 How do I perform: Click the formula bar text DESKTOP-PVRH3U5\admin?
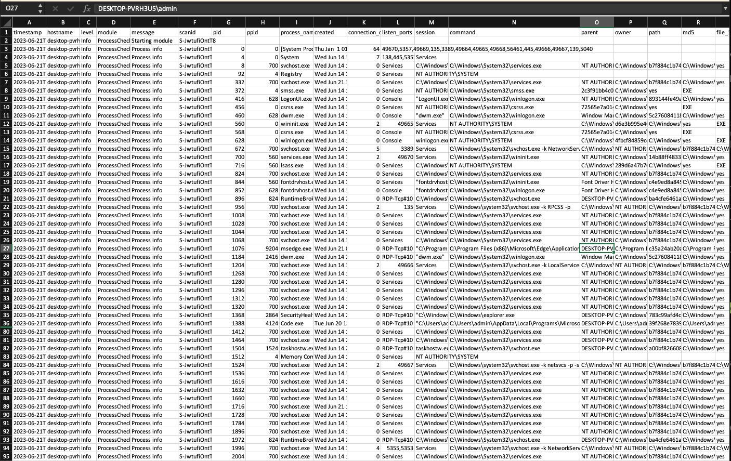(138, 8)
